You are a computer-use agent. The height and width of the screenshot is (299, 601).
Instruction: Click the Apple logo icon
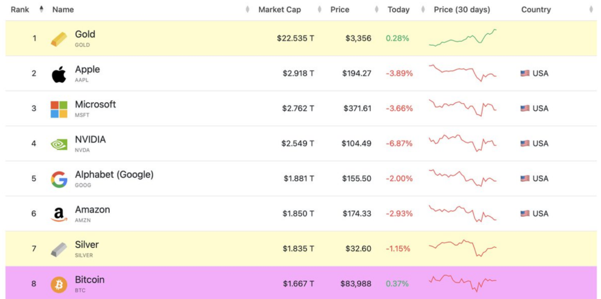click(59, 74)
